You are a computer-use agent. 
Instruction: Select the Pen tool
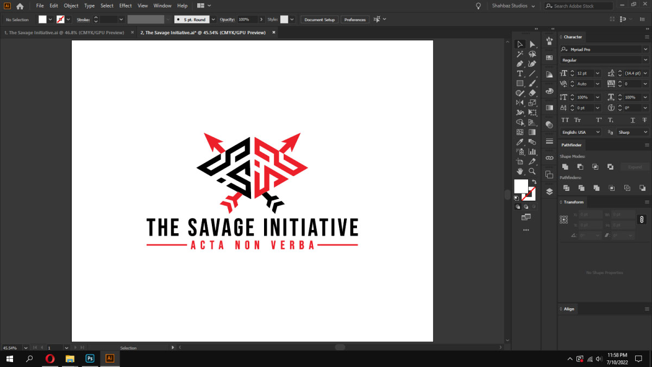(519, 64)
